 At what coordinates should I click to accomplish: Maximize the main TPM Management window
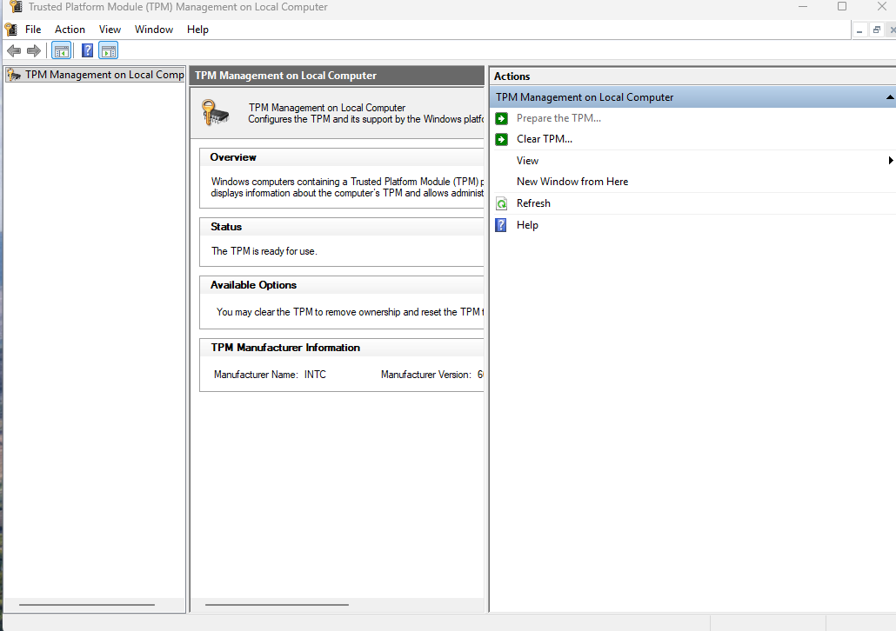click(x=842, y=6)
